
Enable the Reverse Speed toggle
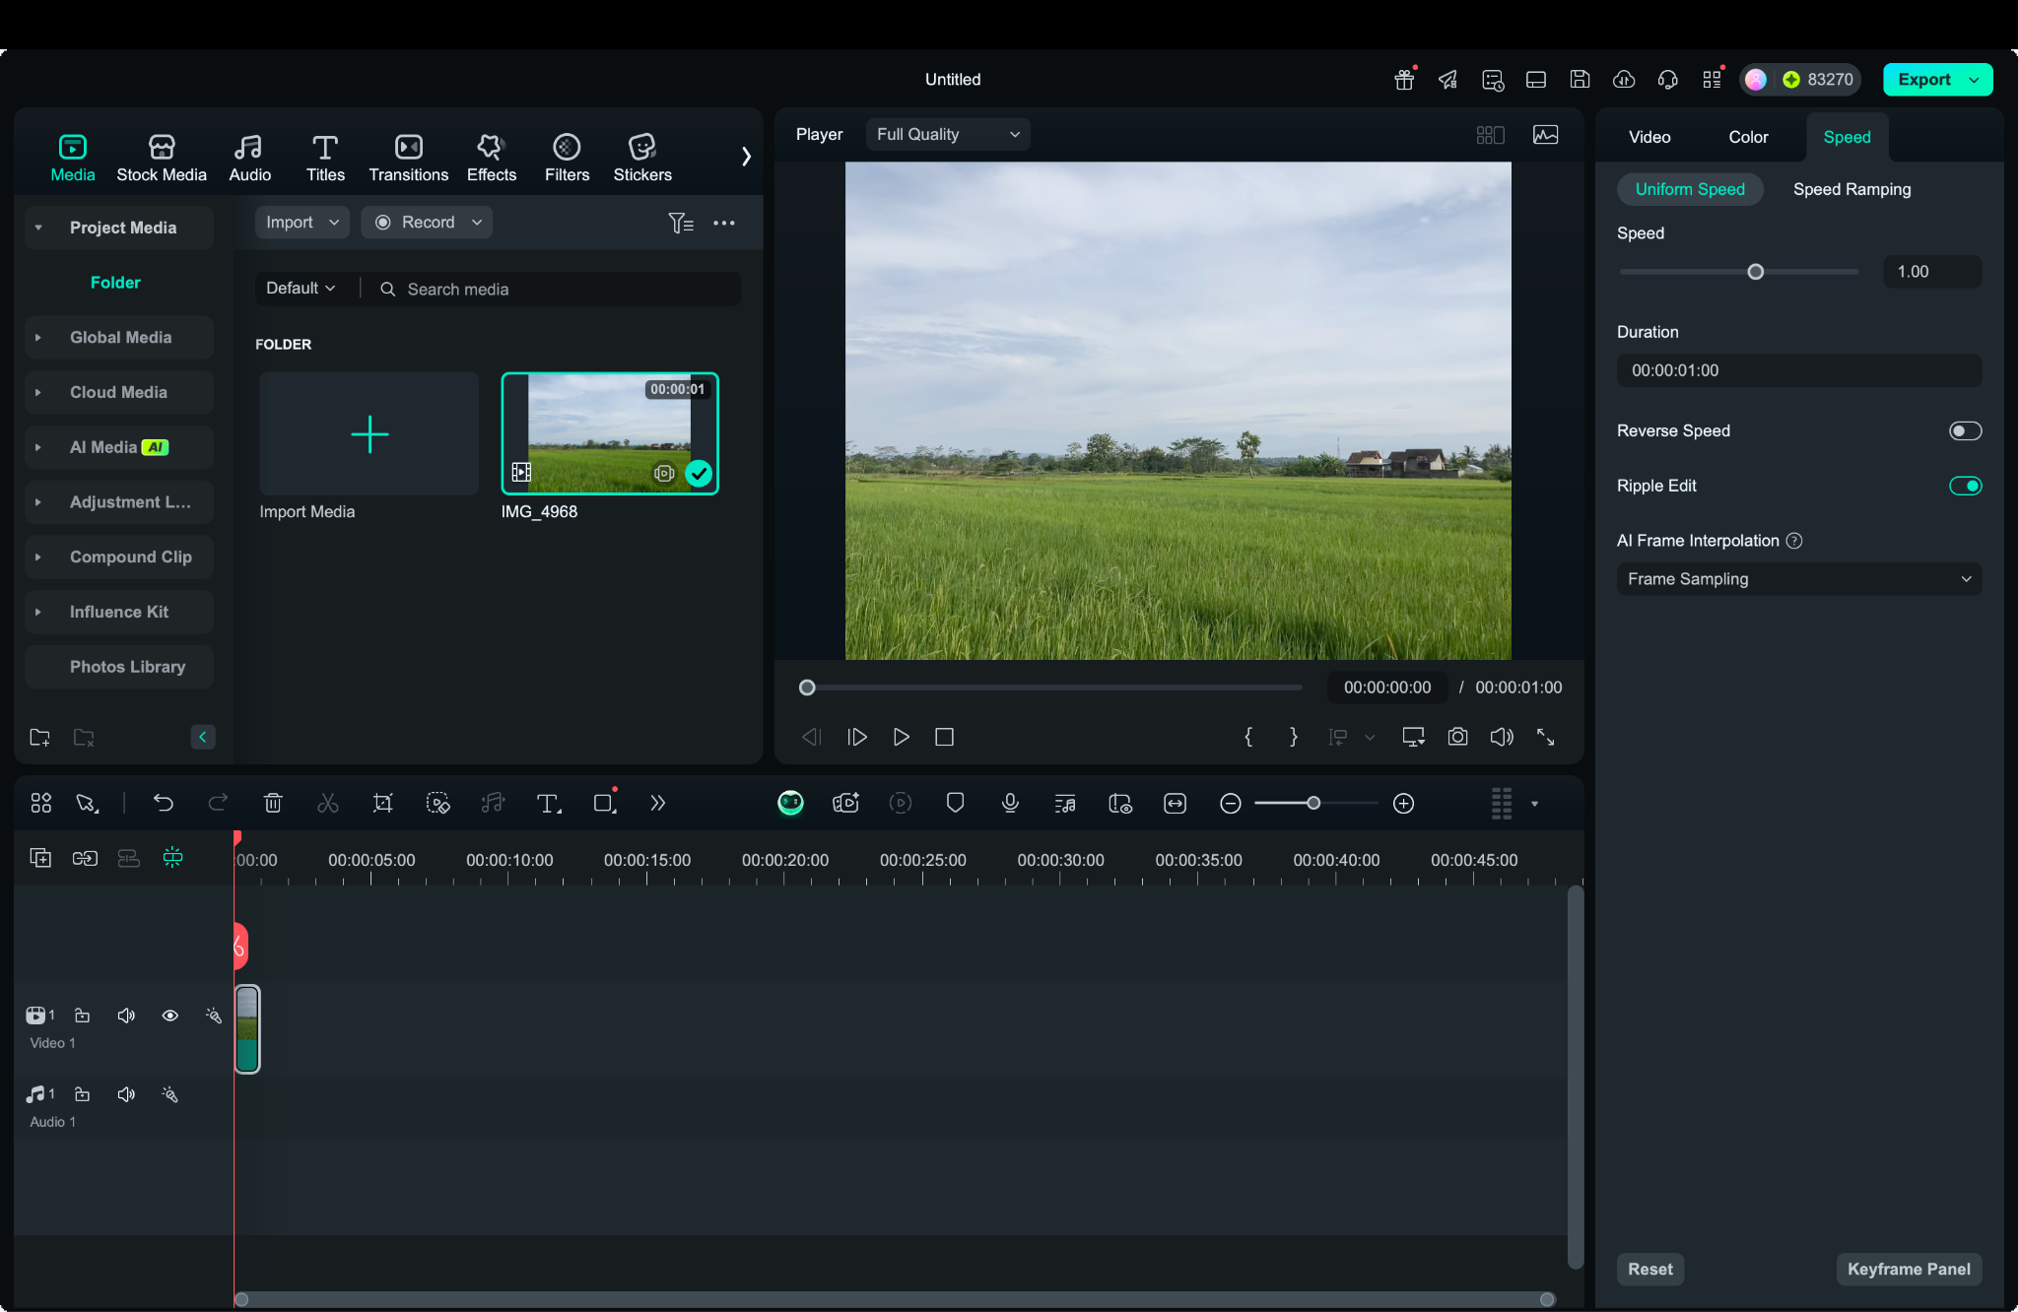tap(1964, 430)
